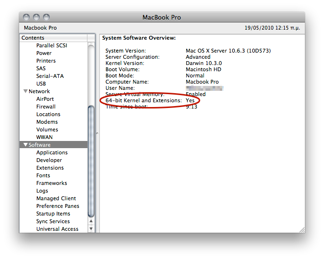The height and width of the screenshot is (259, 324).
Task: Close the MacBook Pro window
Action: click(26, 17)
